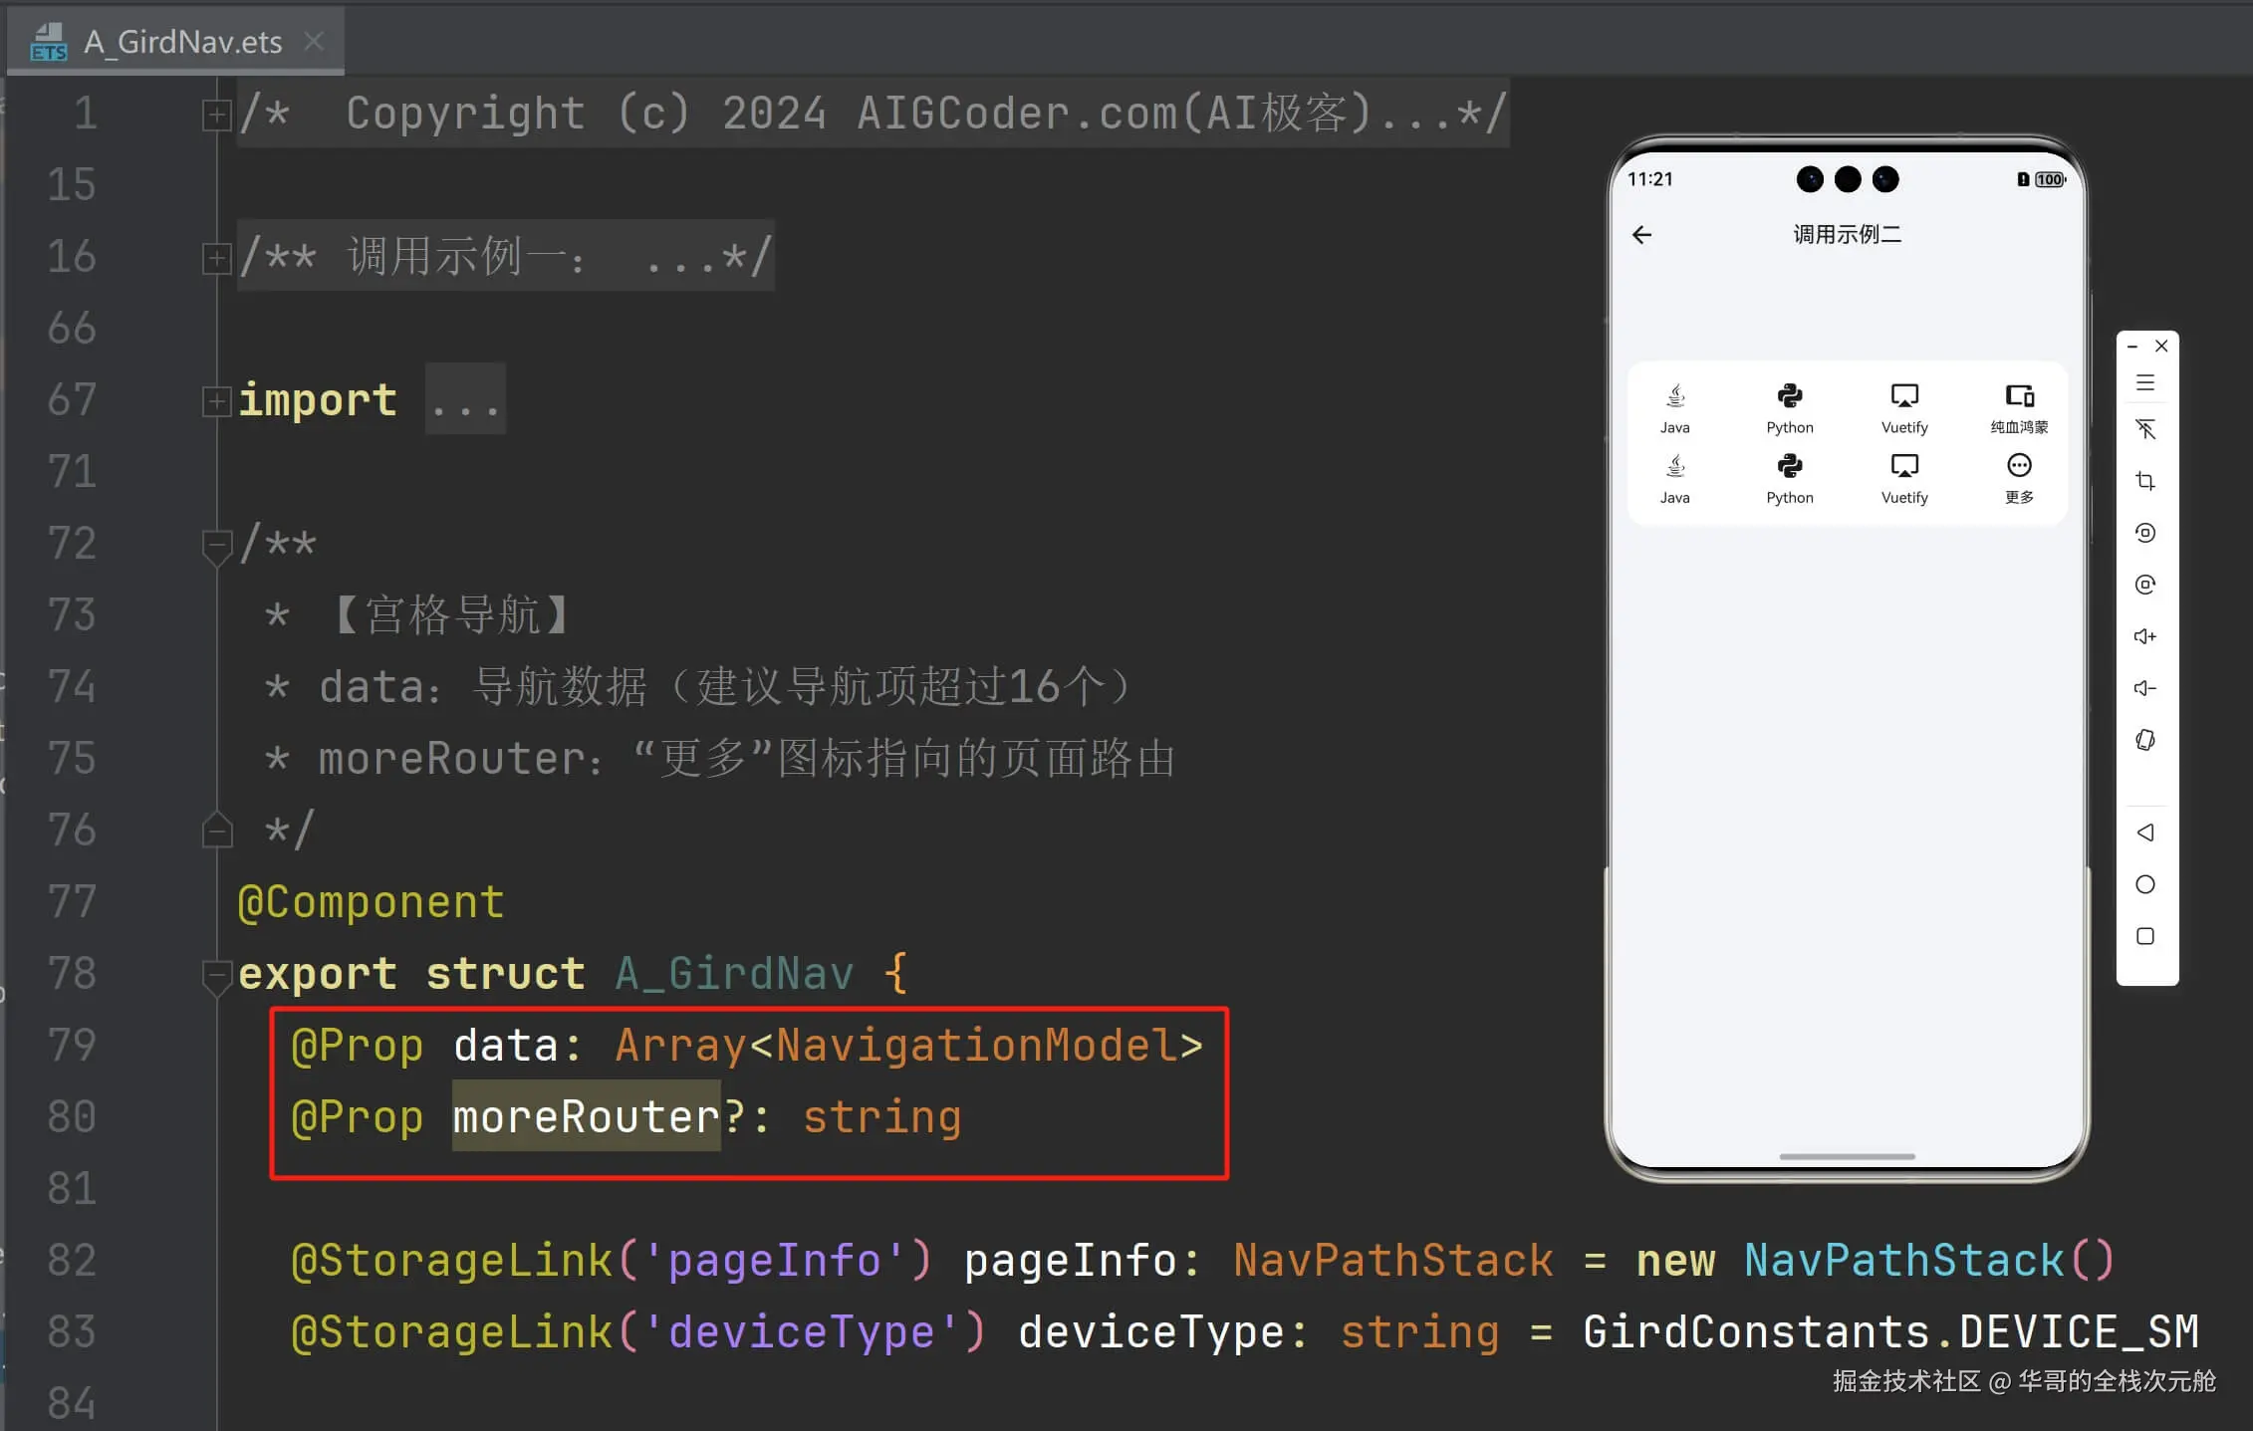Tap the first-row Python grid item
2253x1431 pixels.
pyautogui.click(x=1790, y=409)
